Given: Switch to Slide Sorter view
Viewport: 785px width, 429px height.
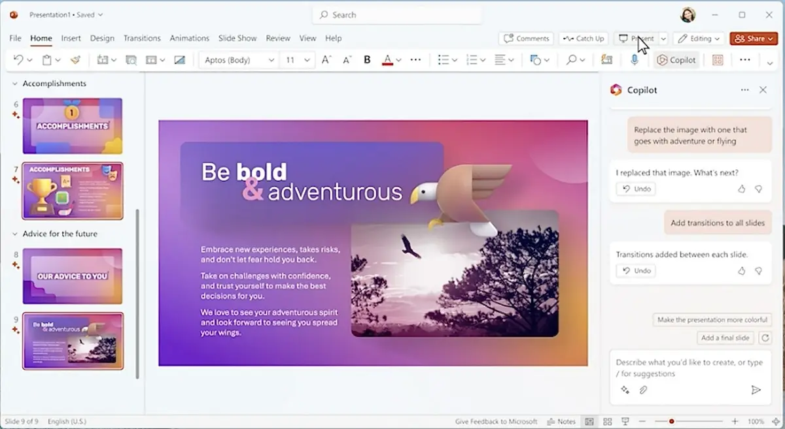Looking at the screenshot, I should (607, 422).
